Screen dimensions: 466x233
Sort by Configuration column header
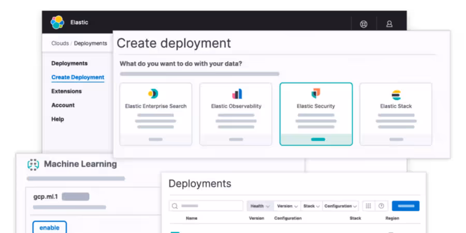(288, 218)
